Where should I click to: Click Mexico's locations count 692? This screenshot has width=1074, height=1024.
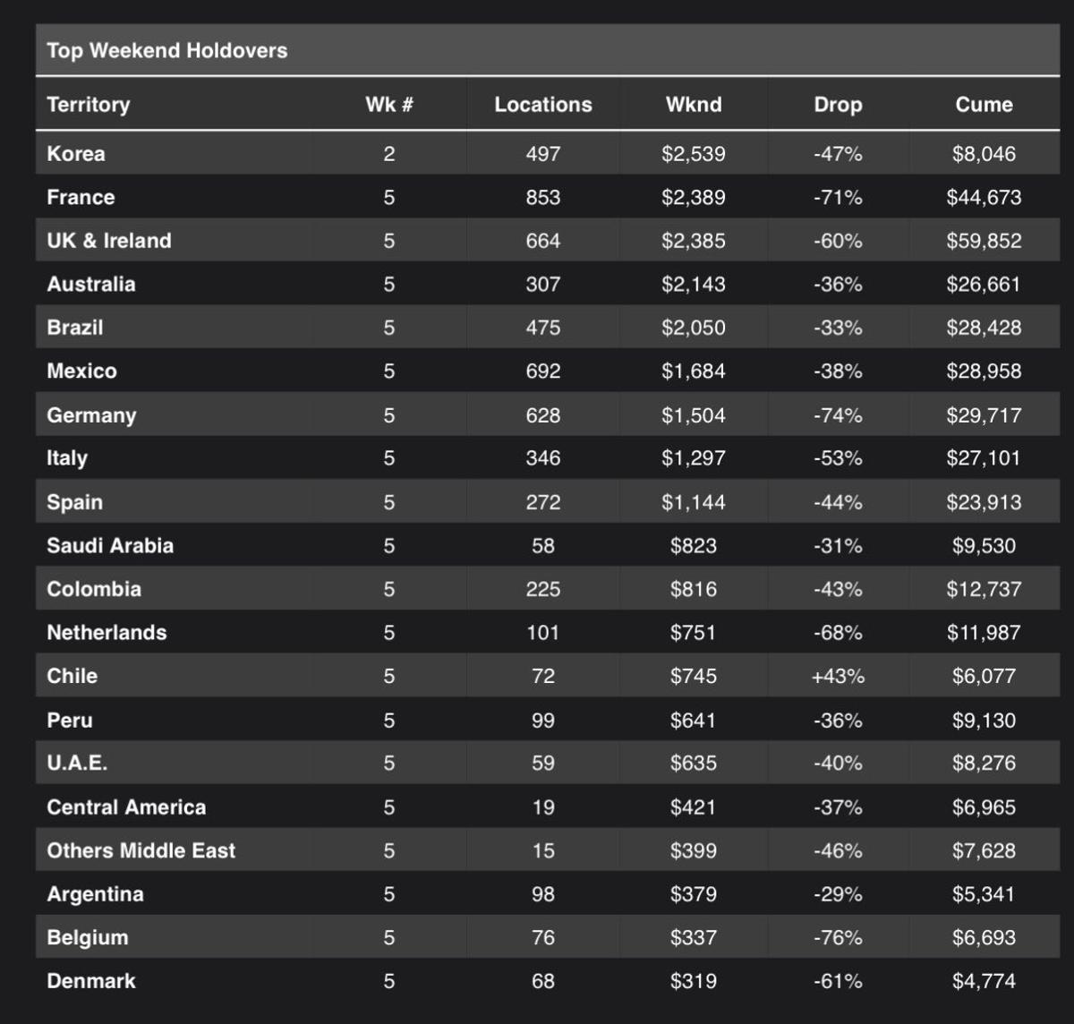(x=543, y=371)
